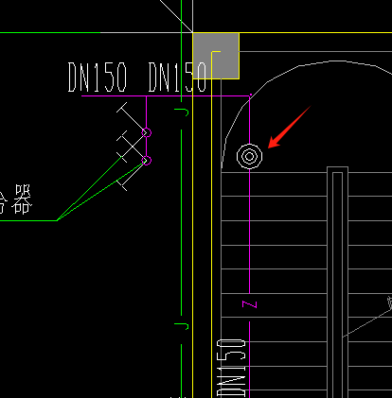Click the red arrow annotation
Screen dimensions: 392x398
[x=290, y=127]
